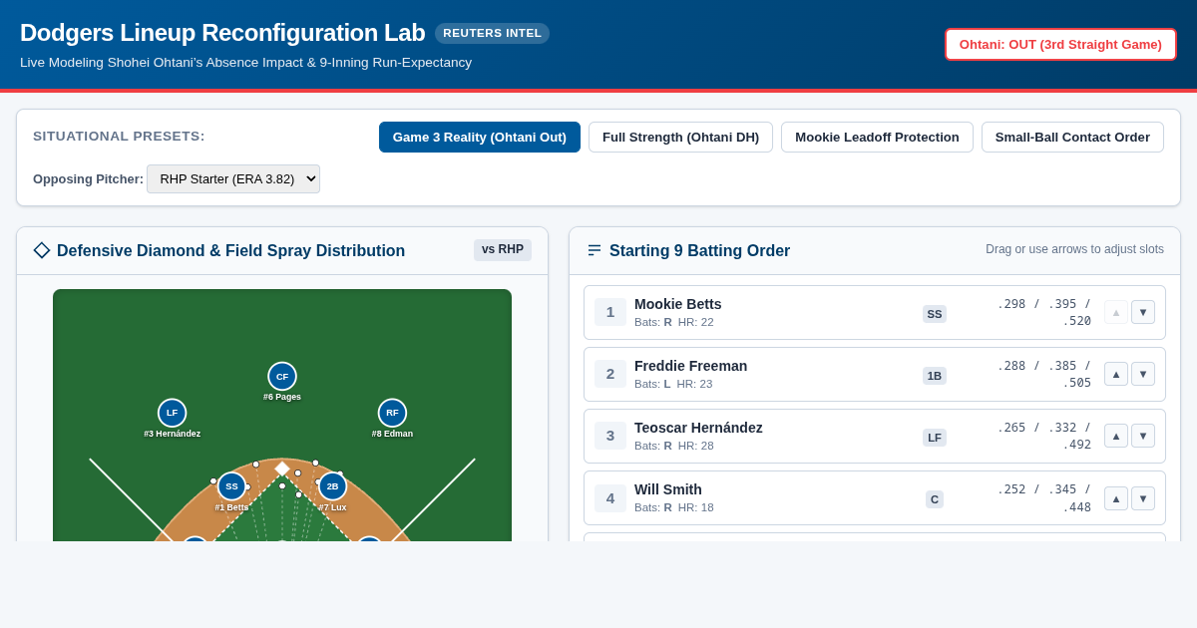The width and height of the screenshot is (1197, 628).
Task: Move Teoscar Hernández down one slot
Action: pos(1143,436)
